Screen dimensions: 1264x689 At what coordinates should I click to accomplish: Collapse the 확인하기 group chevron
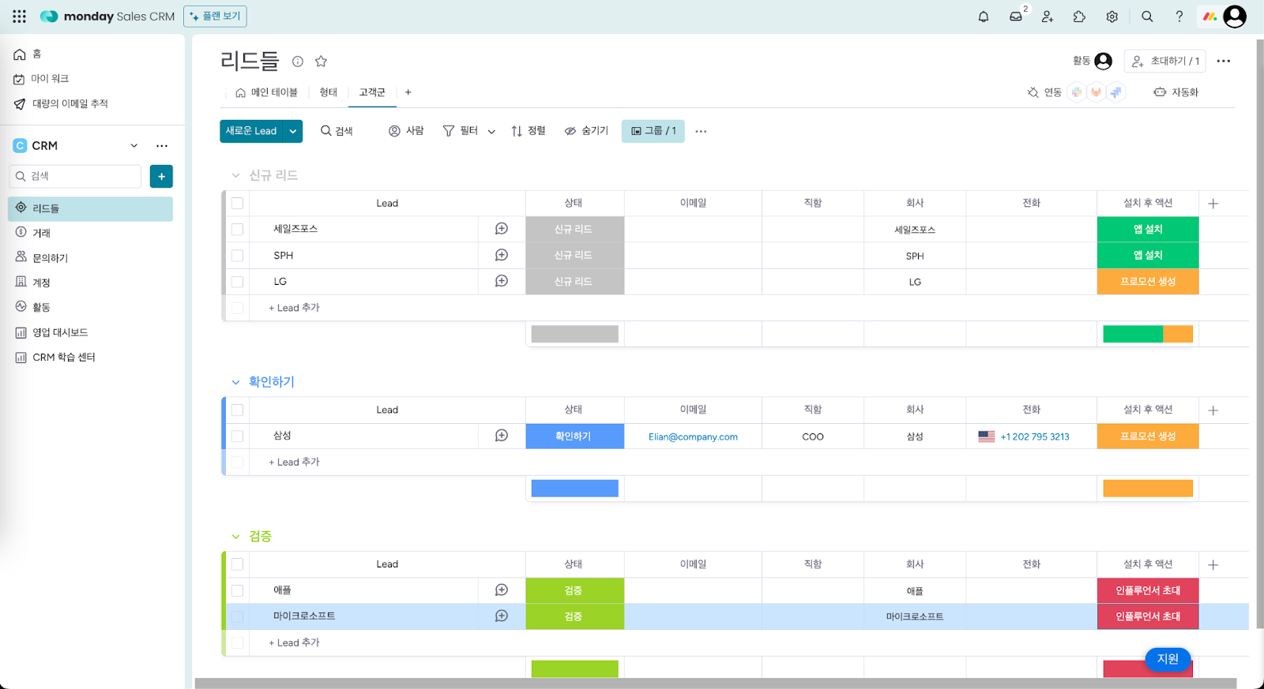coord(235,382)
